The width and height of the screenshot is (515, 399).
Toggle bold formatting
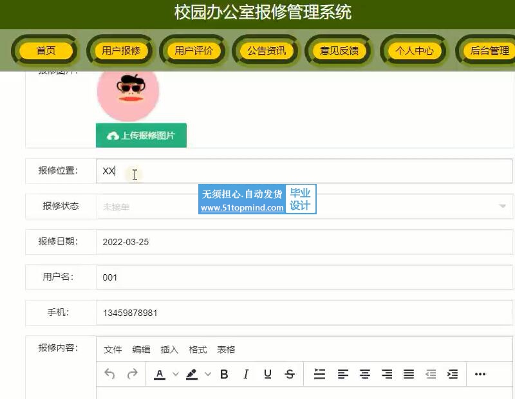click(224, 374)
